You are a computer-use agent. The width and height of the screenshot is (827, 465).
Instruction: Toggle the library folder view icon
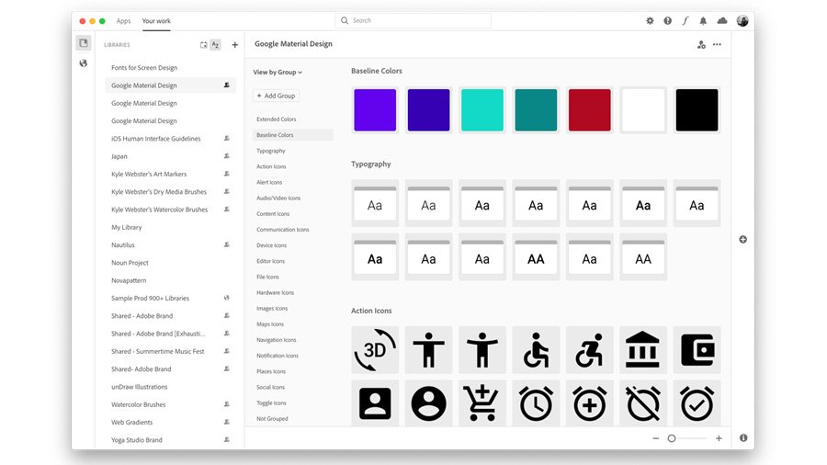pos(204,45)
